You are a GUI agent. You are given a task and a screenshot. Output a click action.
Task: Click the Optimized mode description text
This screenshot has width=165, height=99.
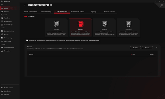tap(128, 33)
